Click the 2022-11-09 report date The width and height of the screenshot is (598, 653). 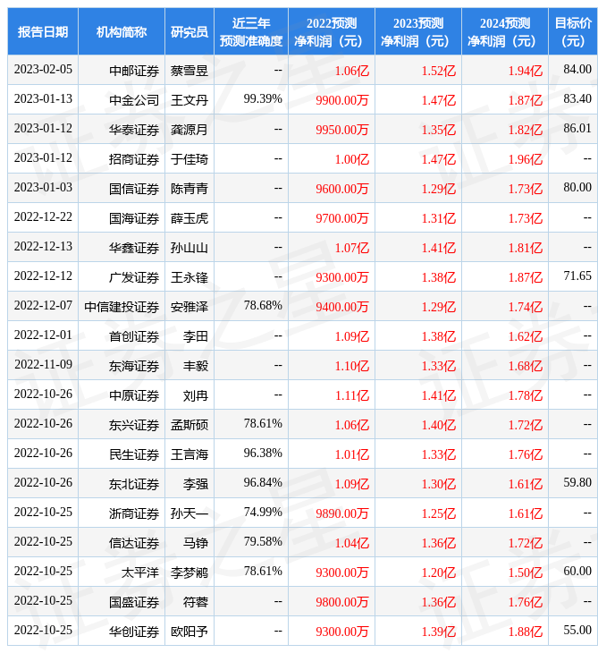(43, 365)
